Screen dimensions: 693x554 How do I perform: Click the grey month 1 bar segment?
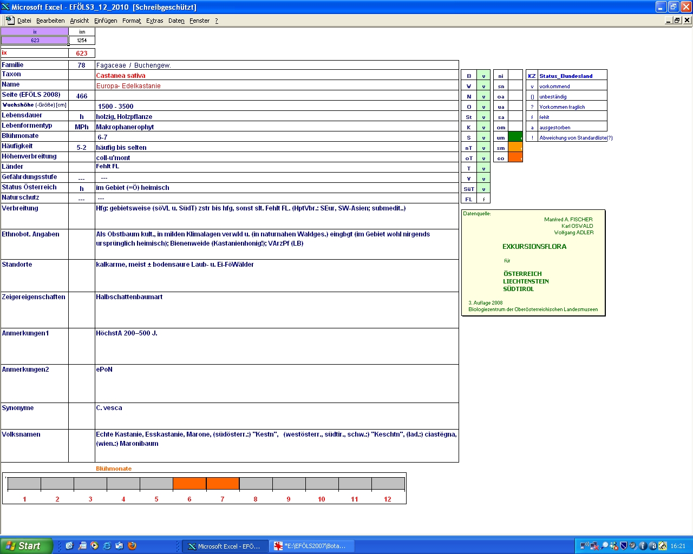[x=24, y=484]
